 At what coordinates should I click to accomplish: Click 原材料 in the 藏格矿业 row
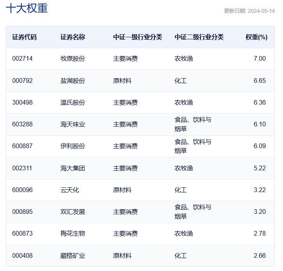click(122, 255)
